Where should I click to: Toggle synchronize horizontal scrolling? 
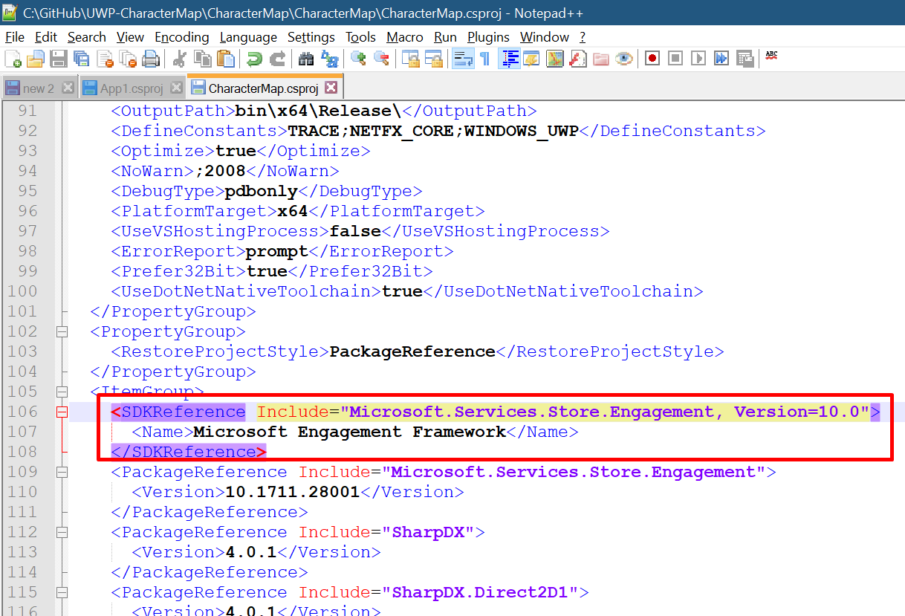coord(433,59)
